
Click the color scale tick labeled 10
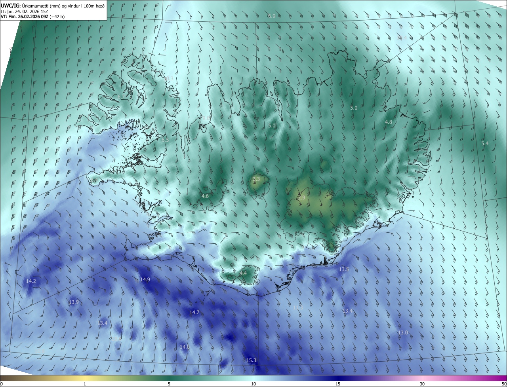click(x=253, y=384)
